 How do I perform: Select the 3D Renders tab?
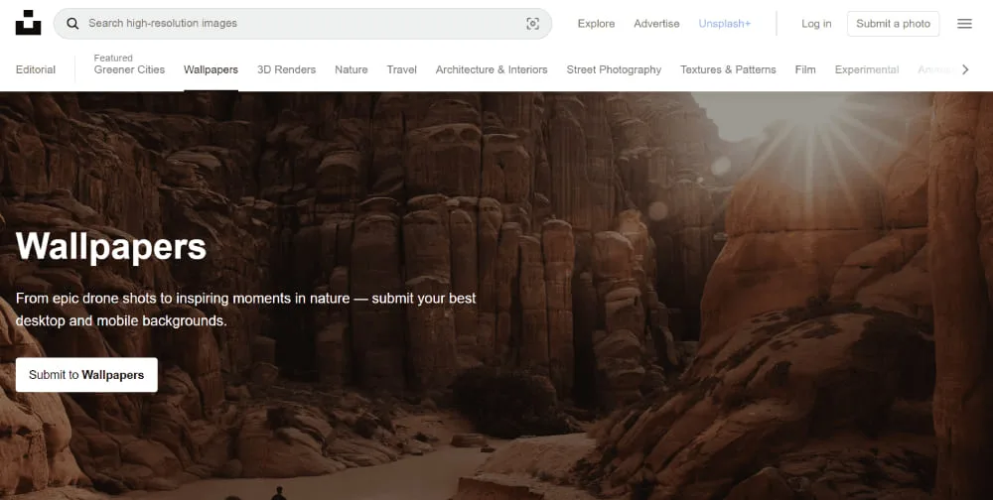tap(286, 69)
